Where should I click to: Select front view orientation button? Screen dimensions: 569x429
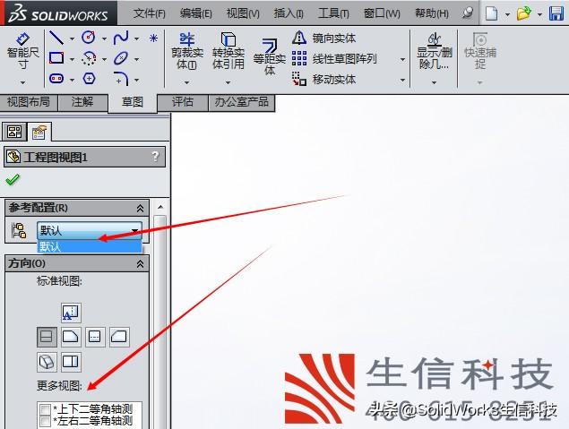tap(47, 337)
